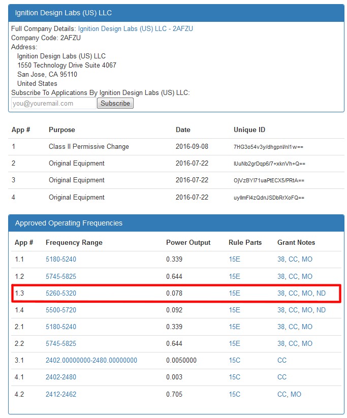Open rule part 15E in row 1.2
The width and height of the screenshot is (347, 418).
coord(234,276)
